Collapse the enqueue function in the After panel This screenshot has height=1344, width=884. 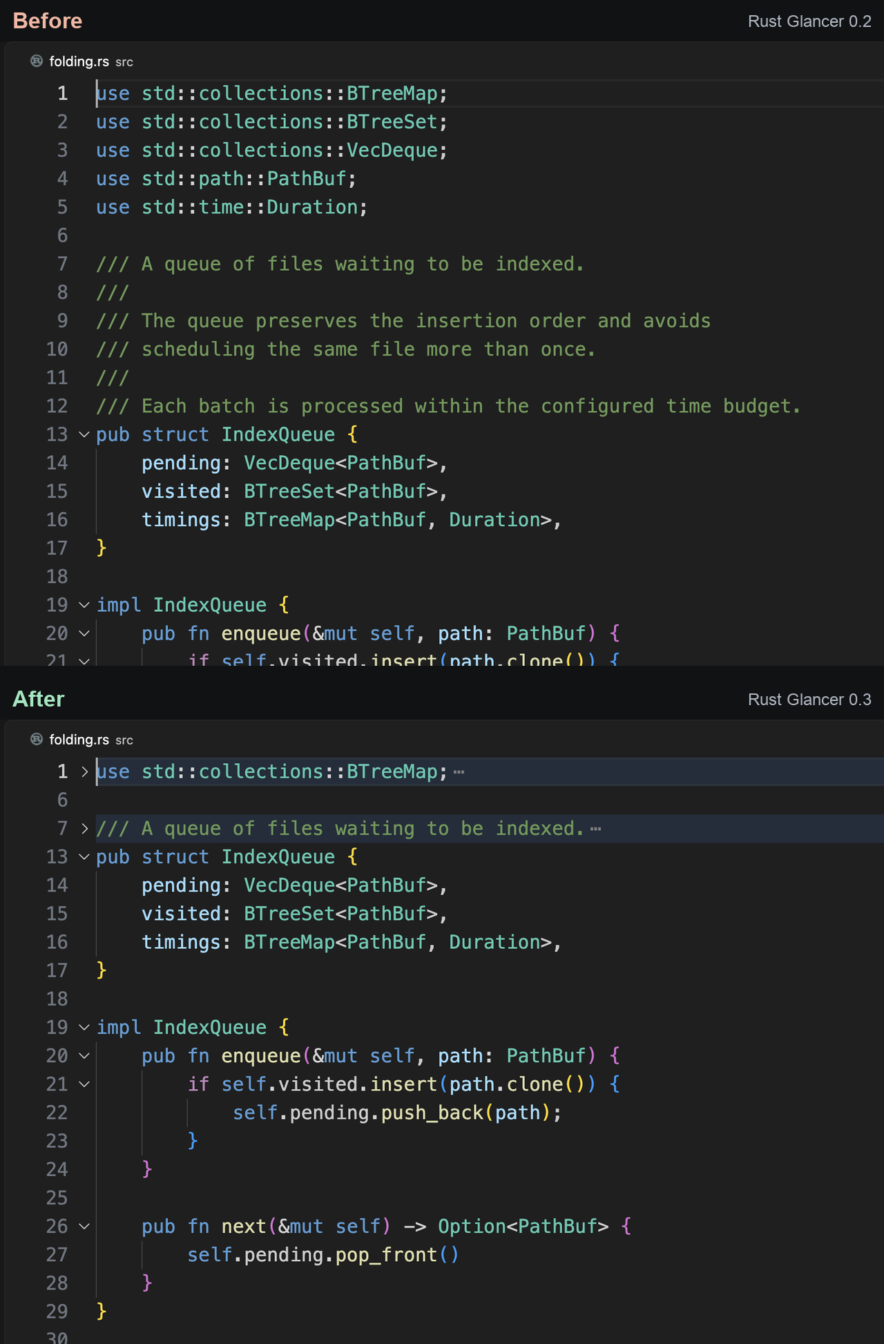point(84,1056)
